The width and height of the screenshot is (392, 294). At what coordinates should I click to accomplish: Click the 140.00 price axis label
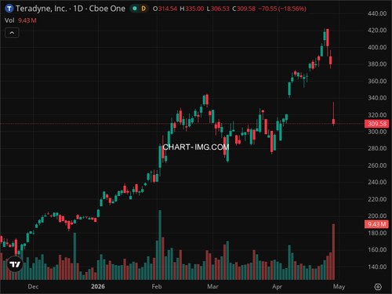pos(377,267)
